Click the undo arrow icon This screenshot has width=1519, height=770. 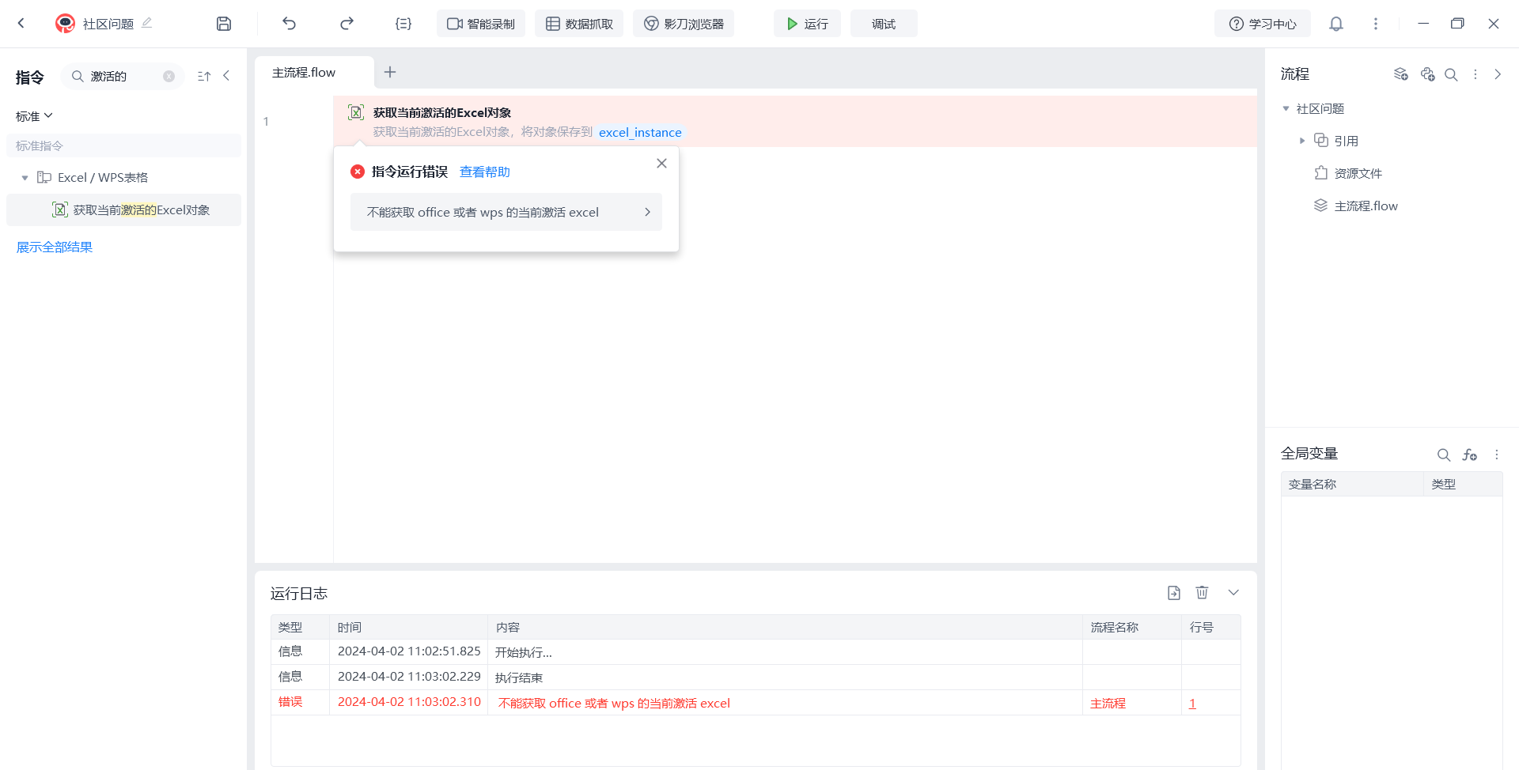[289, 24]
